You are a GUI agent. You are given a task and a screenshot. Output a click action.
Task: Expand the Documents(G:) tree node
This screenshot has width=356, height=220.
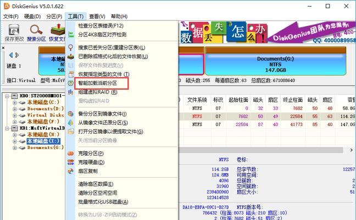click(x=14, y=147)
